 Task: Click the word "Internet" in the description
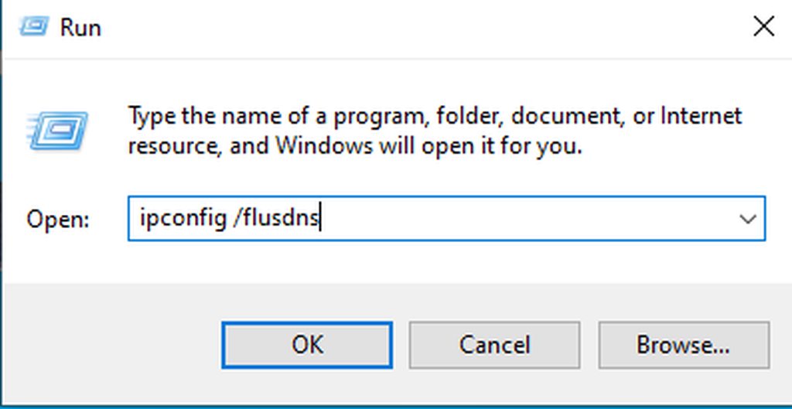[701, 116]
